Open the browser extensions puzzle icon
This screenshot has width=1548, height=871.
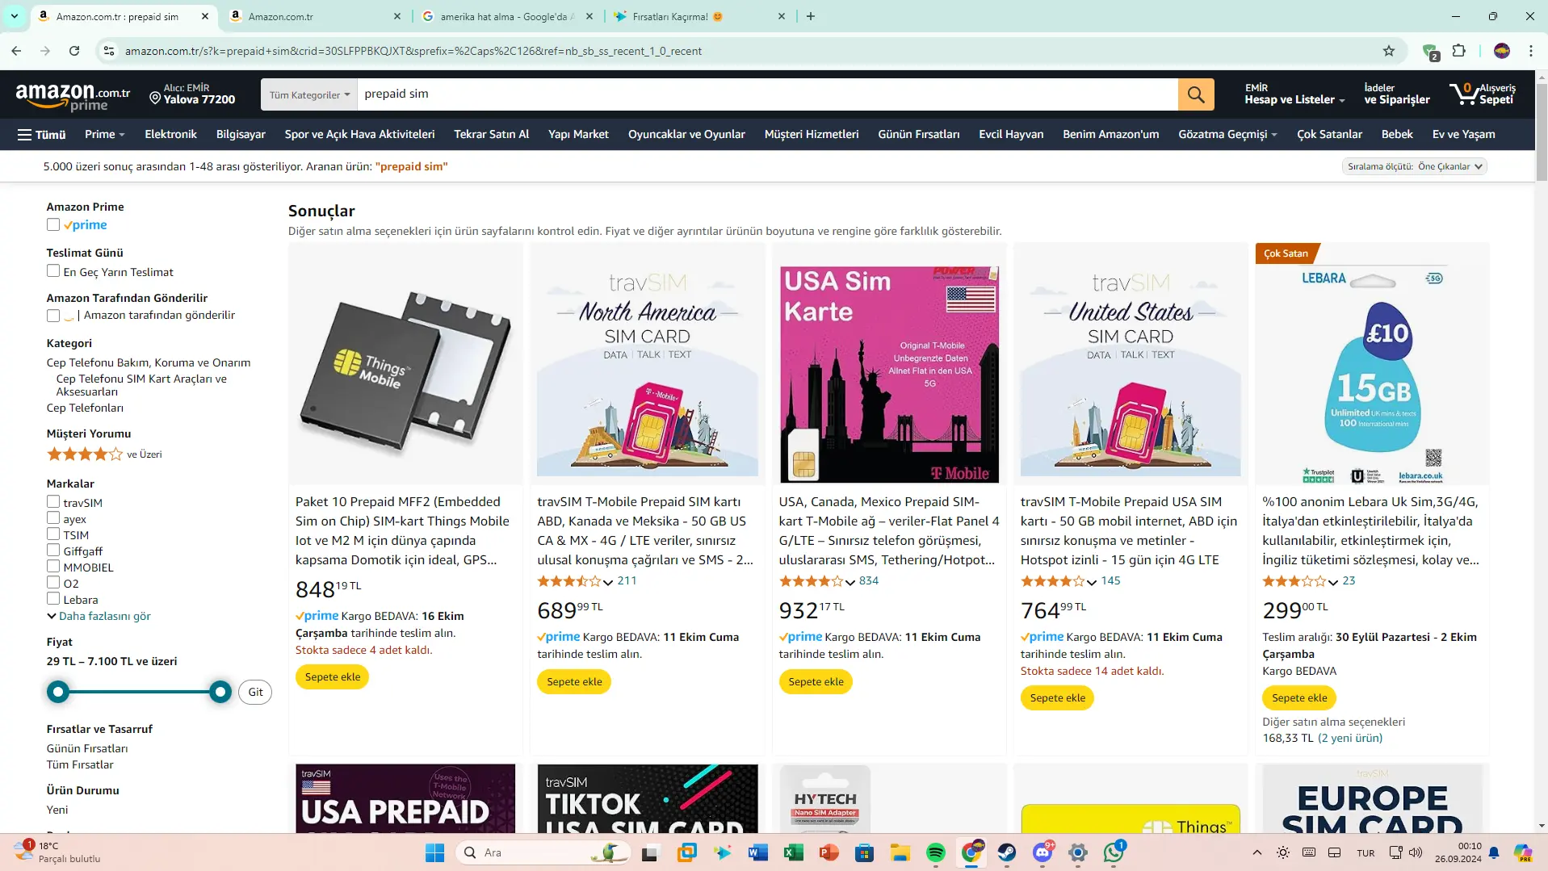click(x=1458, y=51)
